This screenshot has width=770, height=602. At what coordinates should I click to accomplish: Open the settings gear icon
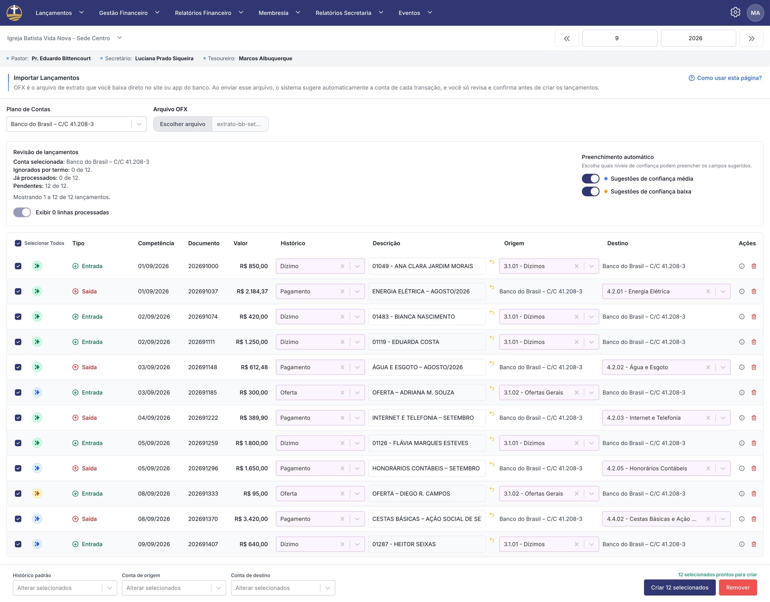coord(735,12)
